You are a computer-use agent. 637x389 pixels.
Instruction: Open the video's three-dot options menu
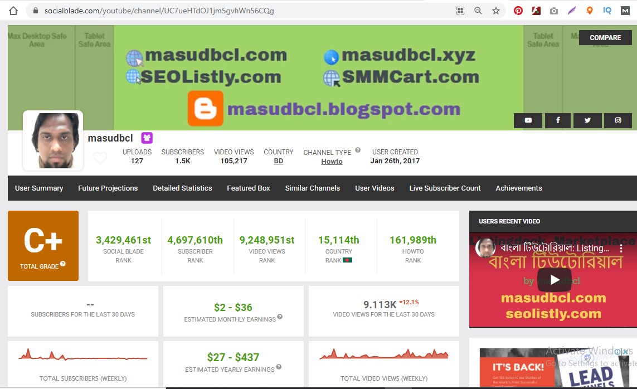pos(621,249)
